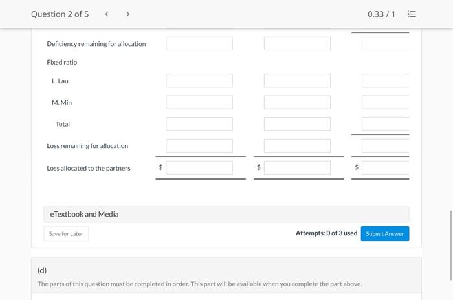This screenshot has height=300, width=453.
Task: Go to the next question arrow
Action: point(127,14)
